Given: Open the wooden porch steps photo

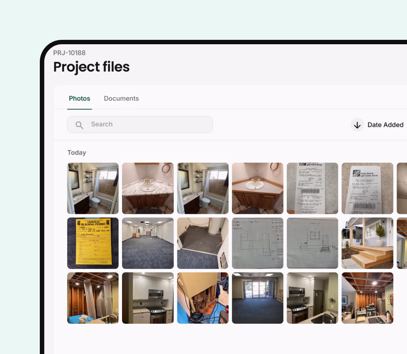Looking at the screenshot, I should click(x=367, y=243).
